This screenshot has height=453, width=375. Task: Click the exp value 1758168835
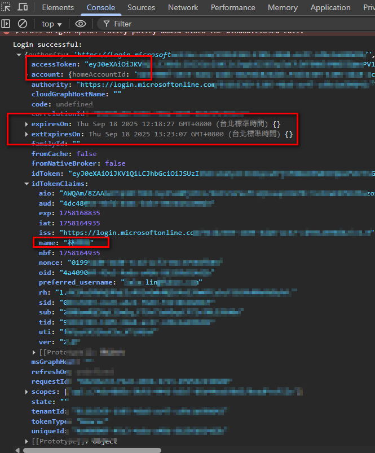coord(80,213)
